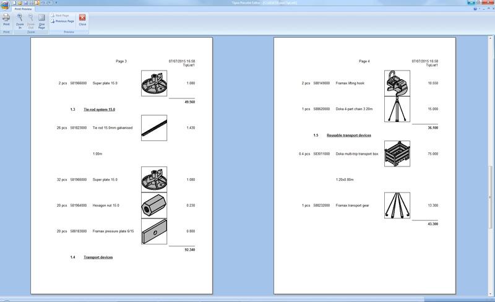Open dropdown arrow next to help icon
Viewport: 495px width, 302px height.
pos(480,9)
